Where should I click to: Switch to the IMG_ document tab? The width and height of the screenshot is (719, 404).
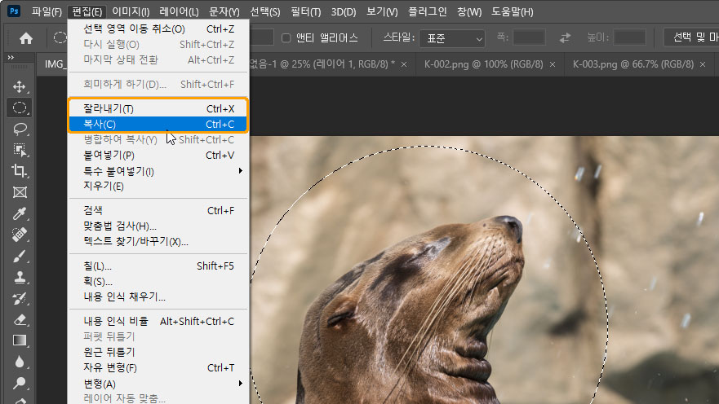(52, 64)
